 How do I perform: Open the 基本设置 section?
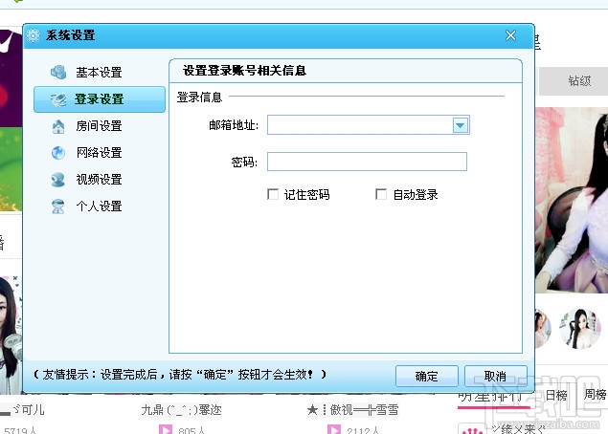[100, 72]
